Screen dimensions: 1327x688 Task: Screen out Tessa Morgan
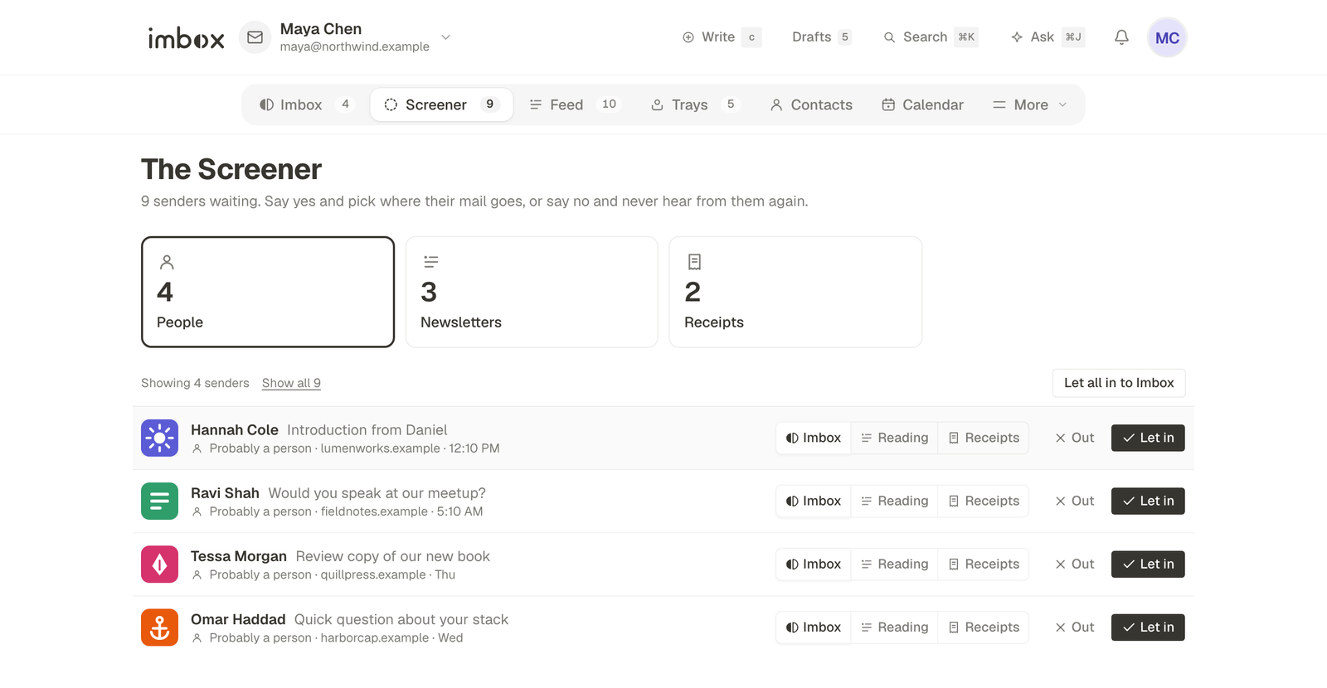1074,564
